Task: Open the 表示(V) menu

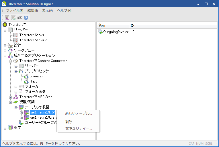Action: [47, 11]
